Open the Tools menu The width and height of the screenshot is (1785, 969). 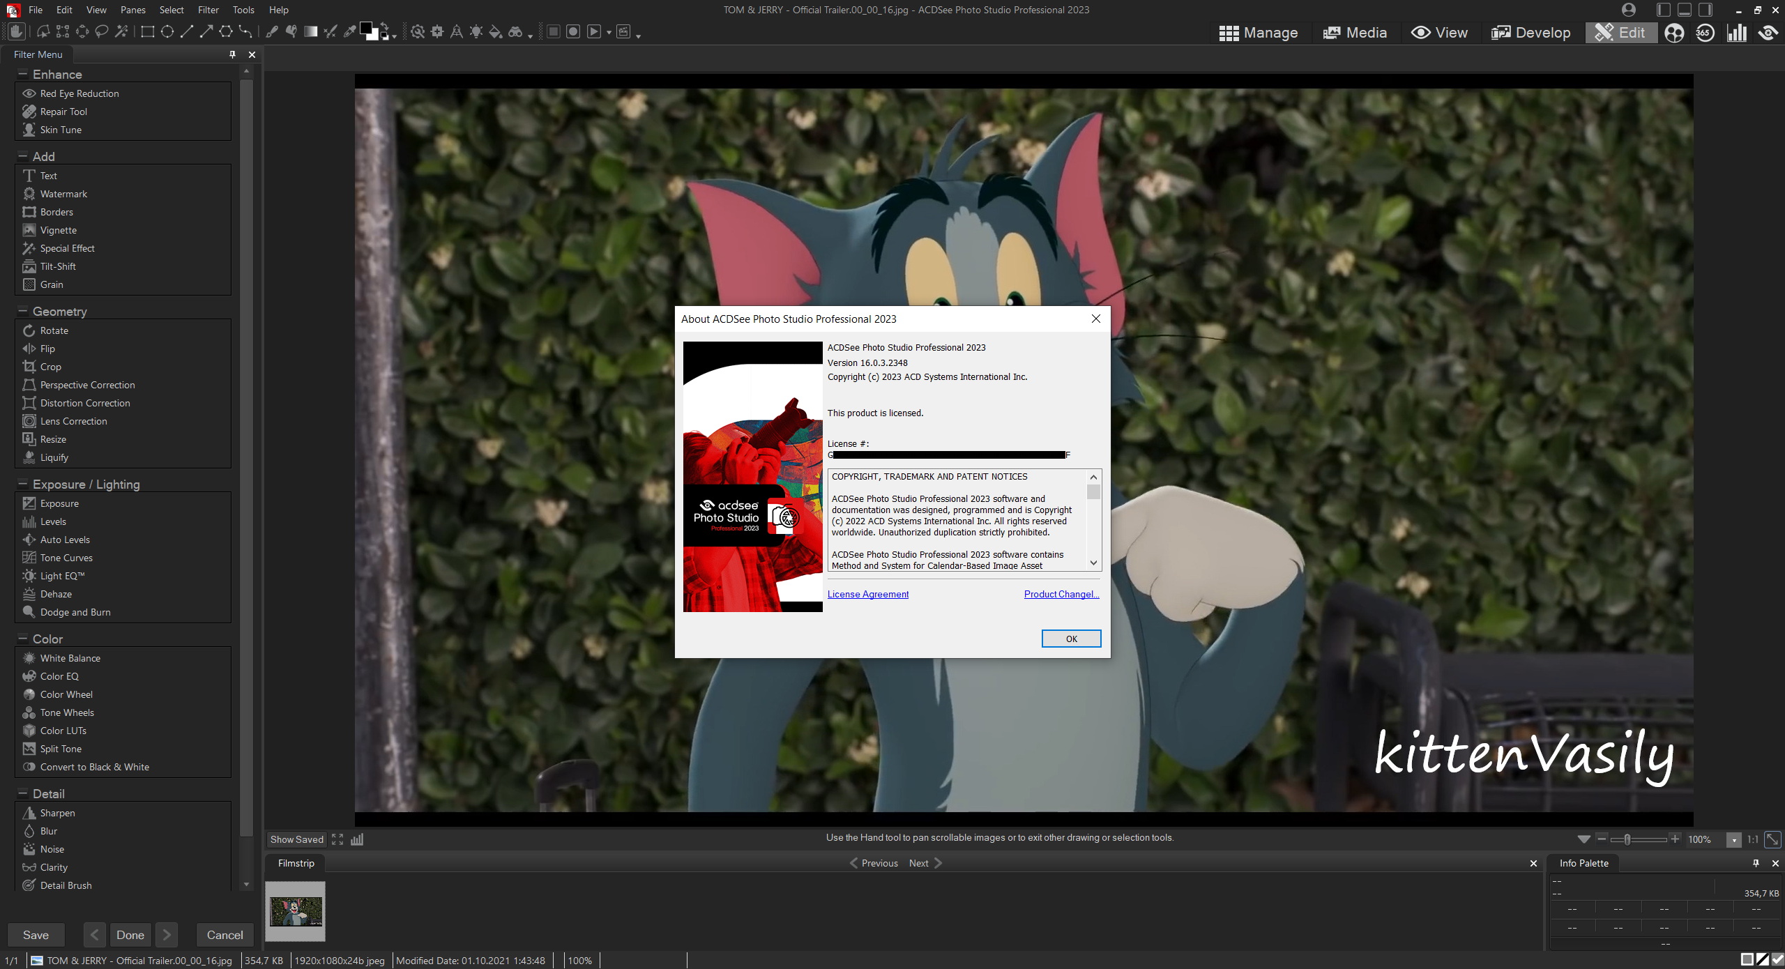pyautogui.click(x=243, y=10)
